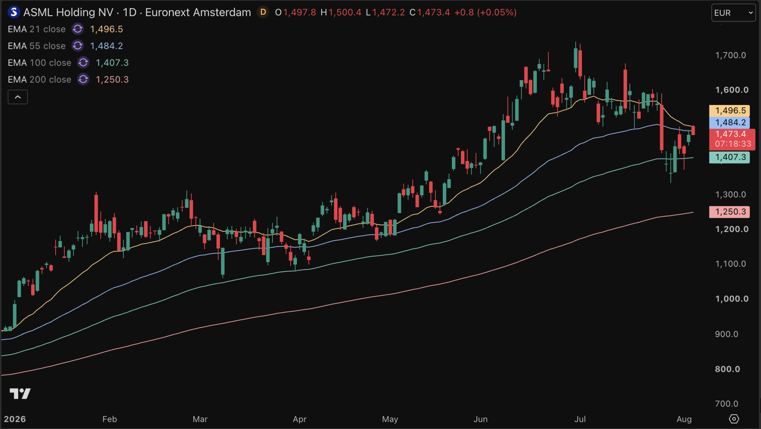Click the EMA 21 close indicator label
Image resolution: width=761 pixels, height=429 pixels.
[x=37, y=29]
